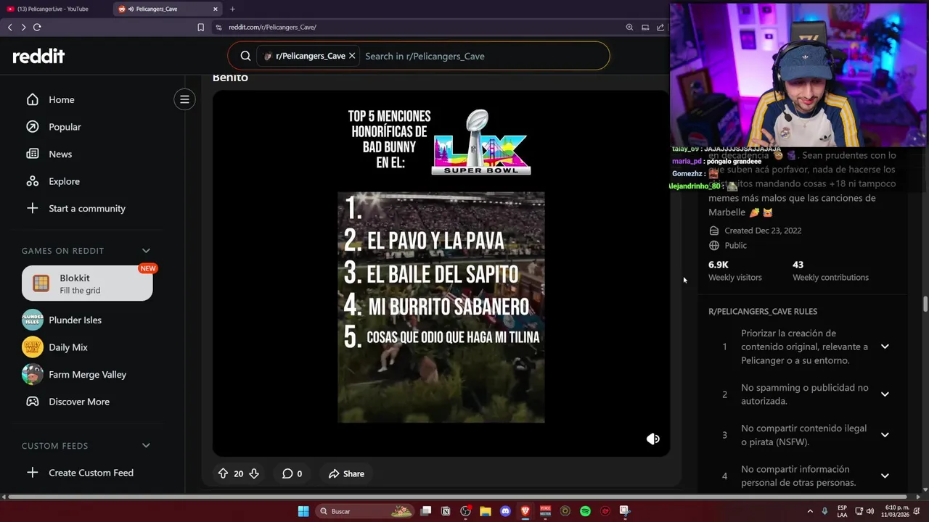
Task: Open File Explorer from the taskbar
Action: [x=486, y=511]
